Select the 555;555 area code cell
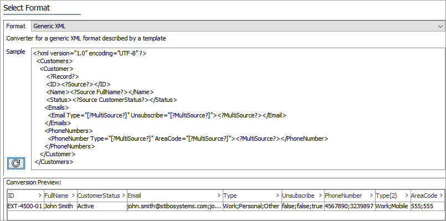 coord(427,206)
